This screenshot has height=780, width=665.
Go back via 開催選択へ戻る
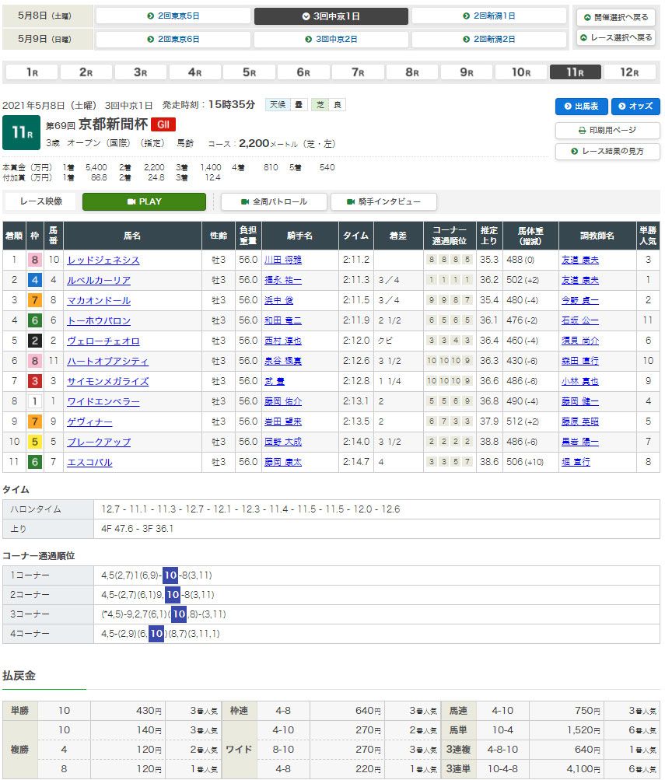[x=616, y=17]
